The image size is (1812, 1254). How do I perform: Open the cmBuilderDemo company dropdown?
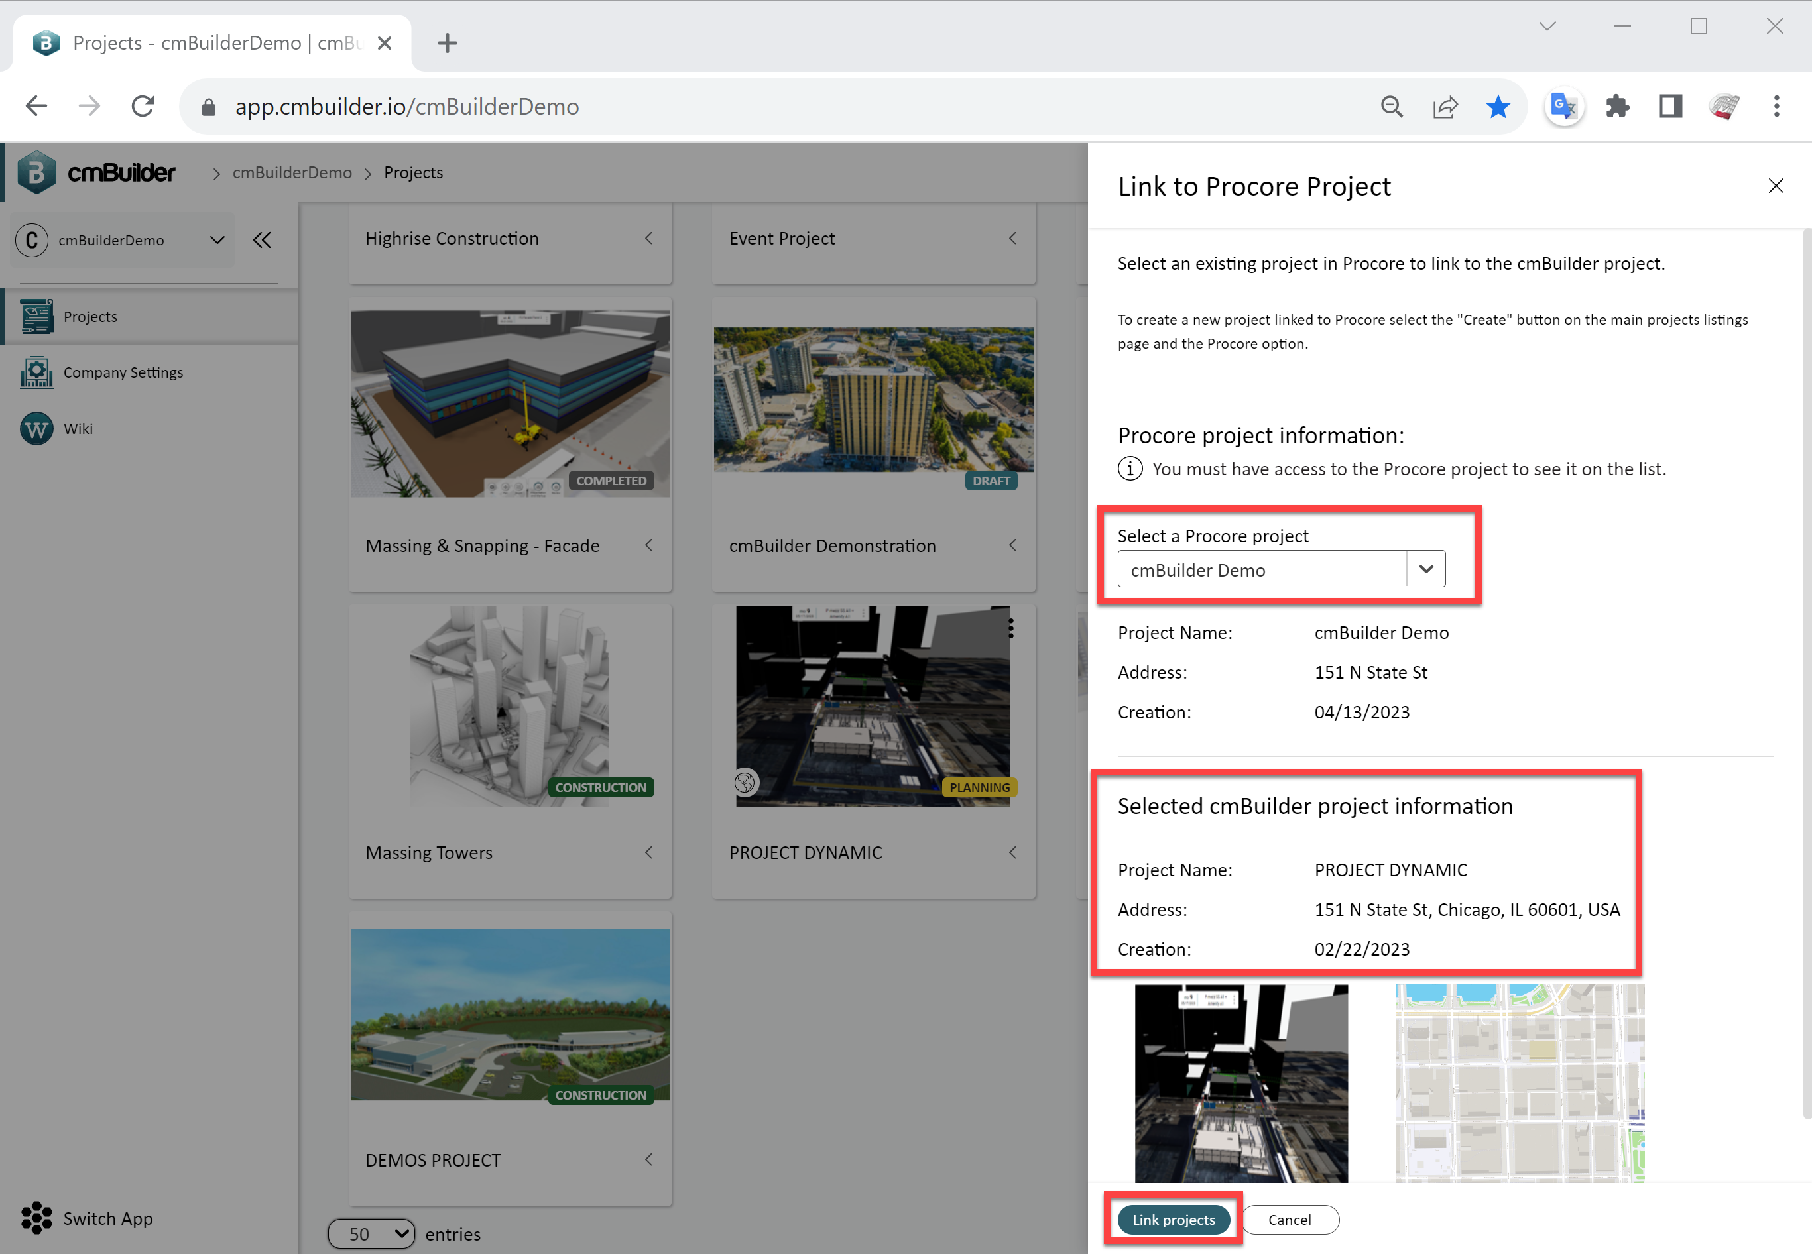click(x=123, y=240)
